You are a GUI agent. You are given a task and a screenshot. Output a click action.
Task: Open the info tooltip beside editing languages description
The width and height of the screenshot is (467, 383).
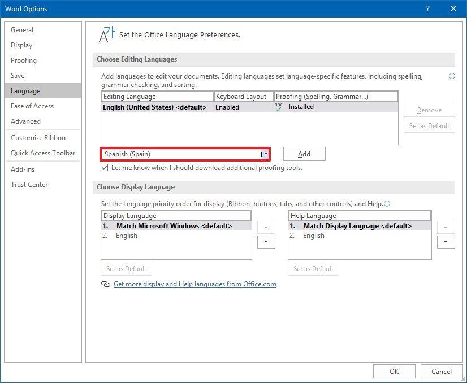pos(452,76)
